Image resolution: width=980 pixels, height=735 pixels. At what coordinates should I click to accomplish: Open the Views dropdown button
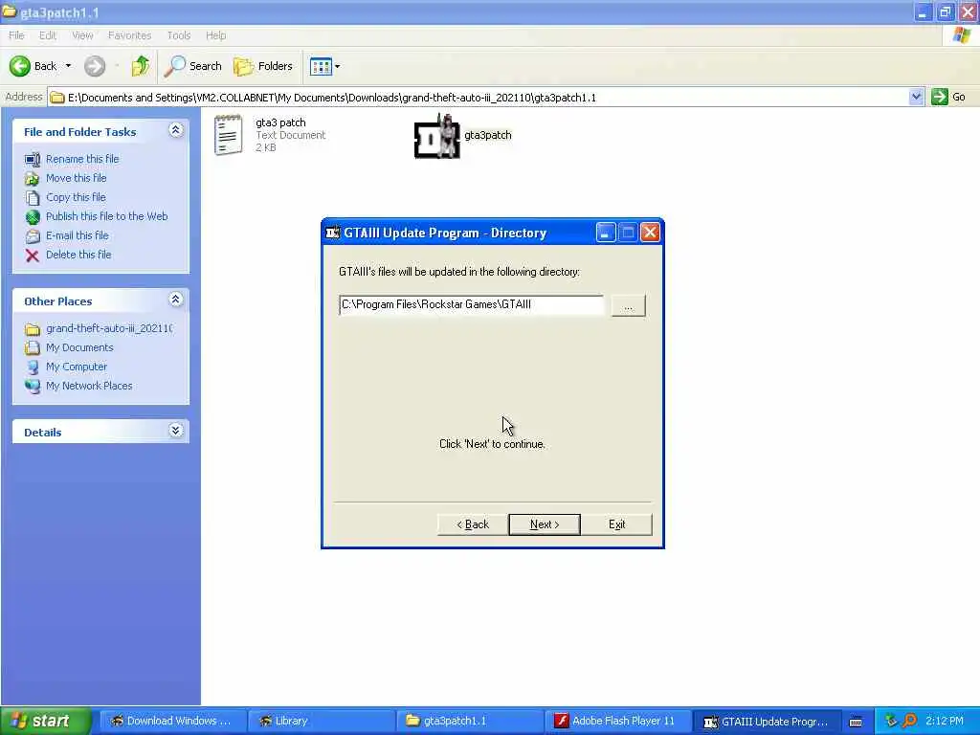point(325,66)
